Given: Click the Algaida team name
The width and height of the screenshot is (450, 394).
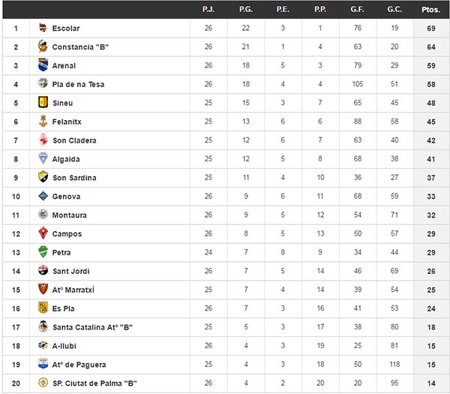Looking at the screenshot, I should [66, 159].
